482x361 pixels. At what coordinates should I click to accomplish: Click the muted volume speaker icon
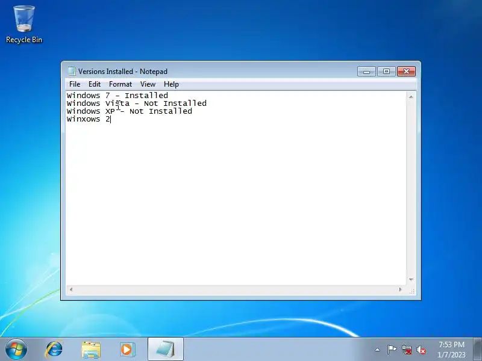[421, 350]
